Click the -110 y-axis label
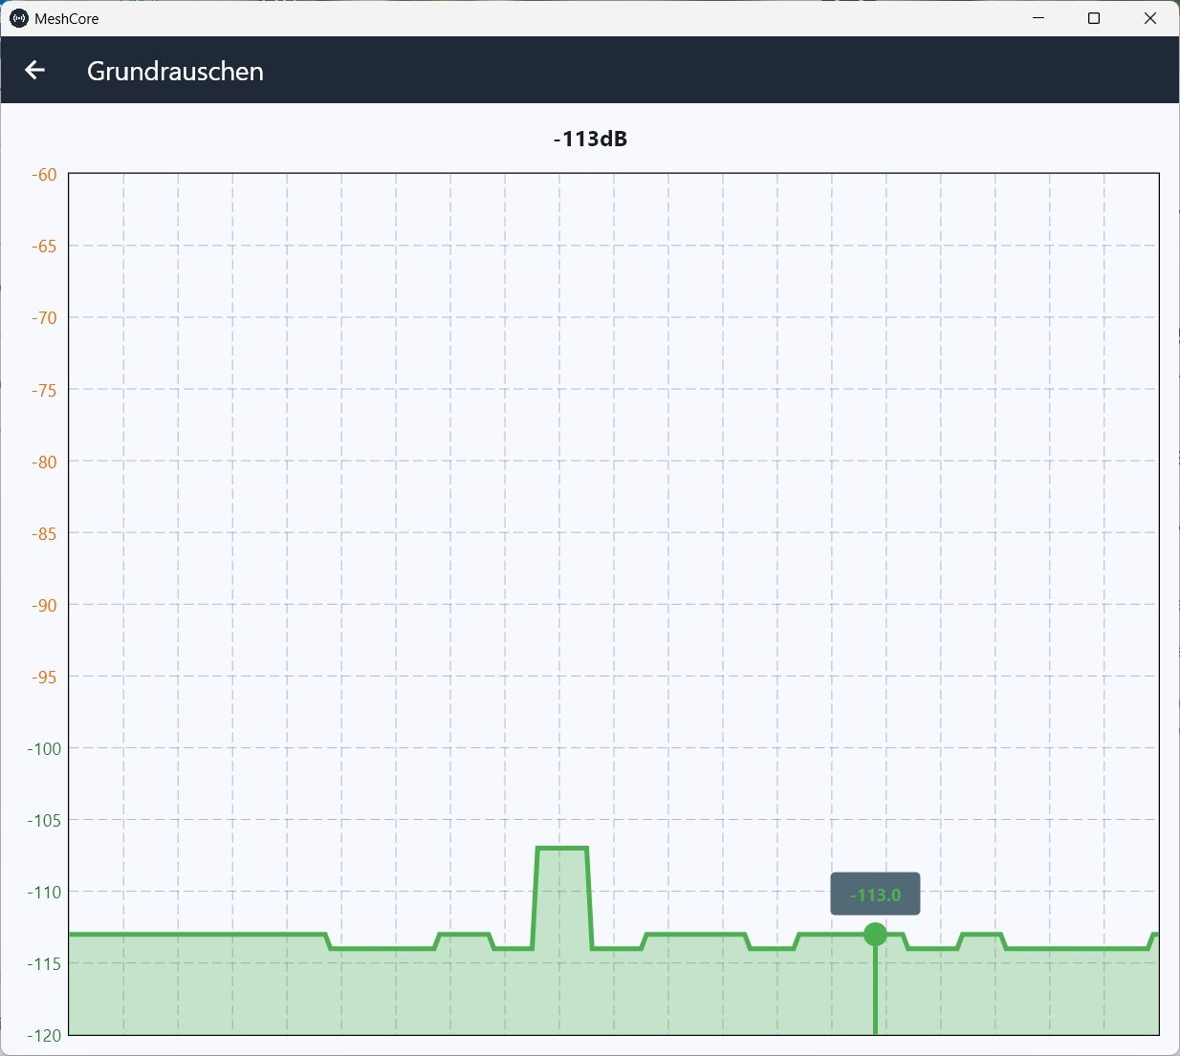Viewport: 1180px width, 1056px height. (44, 892)
